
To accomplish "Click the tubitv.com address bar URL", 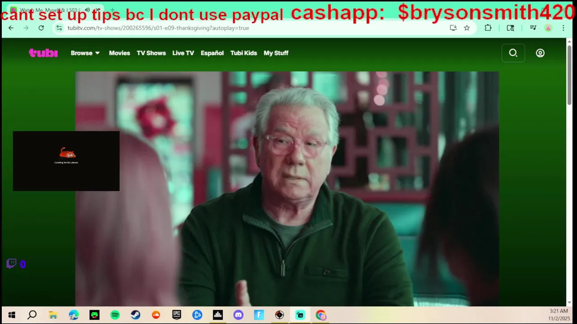I will pyautogui.click(x=158, y=28).
